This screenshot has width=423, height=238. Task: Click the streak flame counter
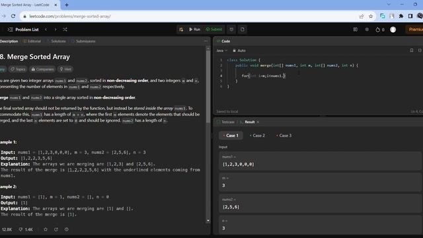[380, 30]
